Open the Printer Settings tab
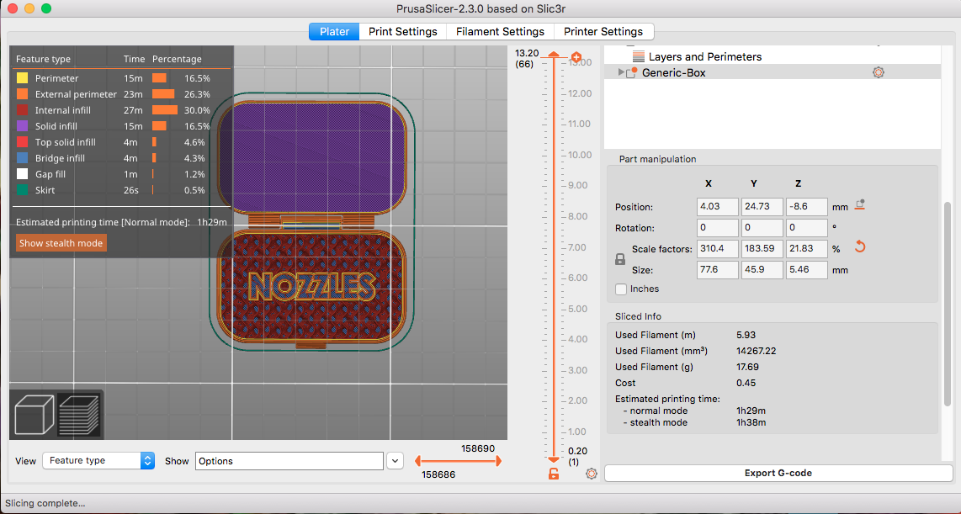This screenshot has height=514, width=961. point(603,31)
